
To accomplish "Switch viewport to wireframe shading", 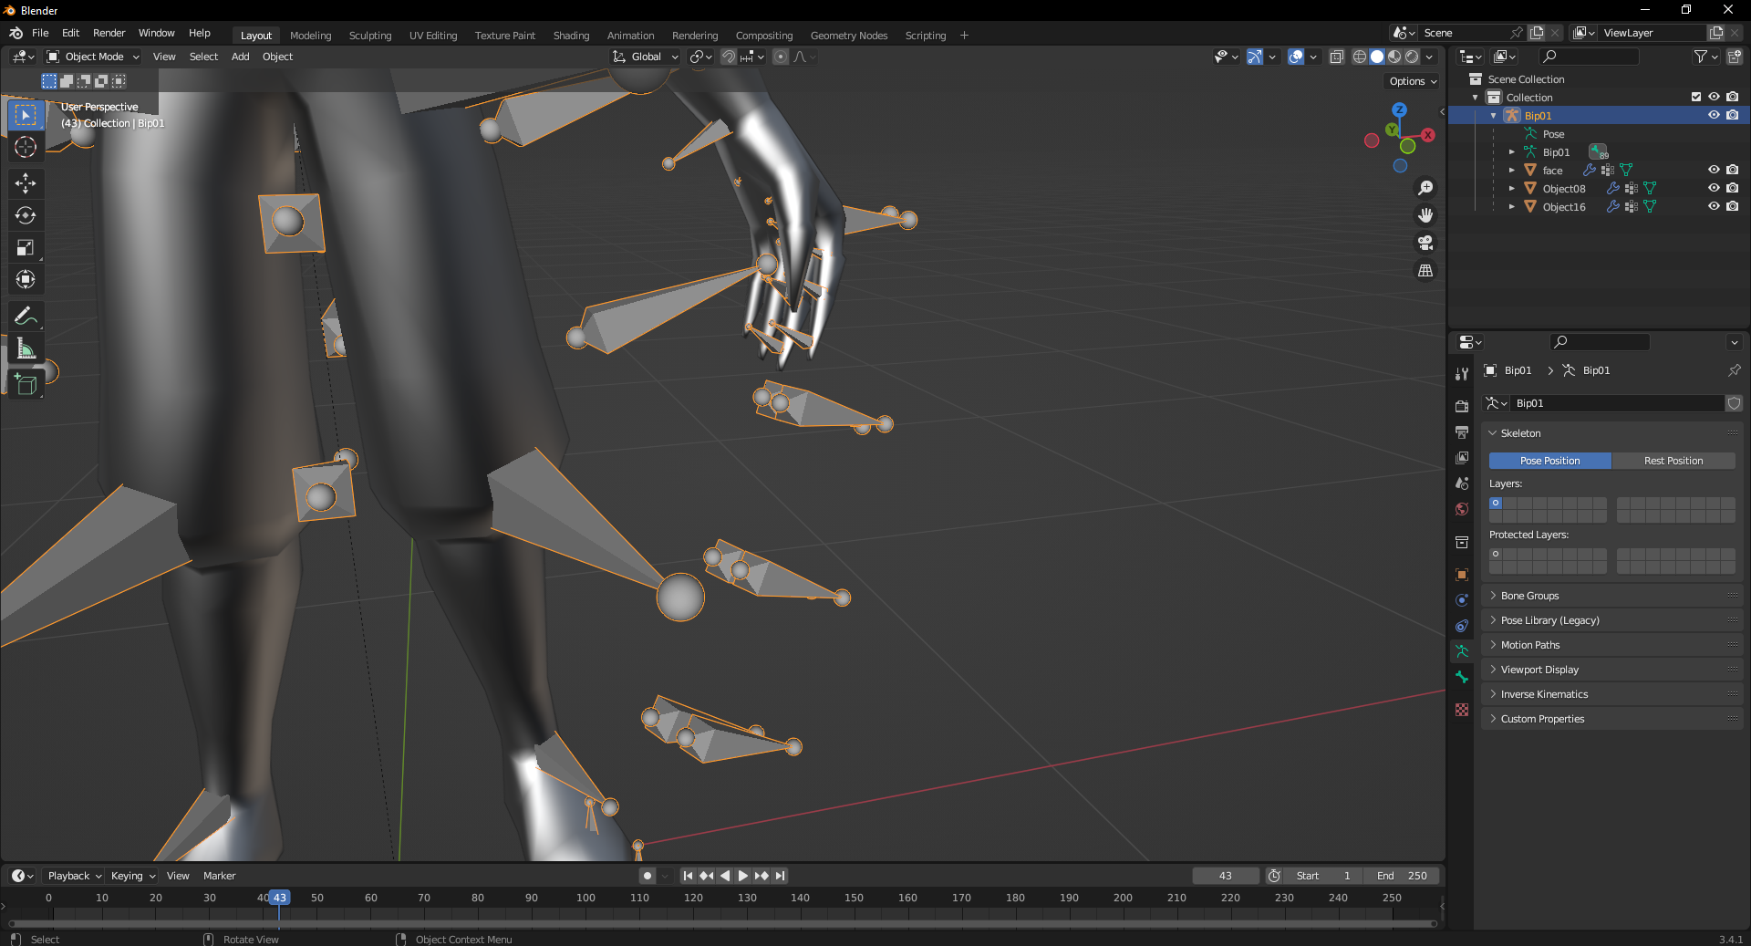I will 1359,57.
